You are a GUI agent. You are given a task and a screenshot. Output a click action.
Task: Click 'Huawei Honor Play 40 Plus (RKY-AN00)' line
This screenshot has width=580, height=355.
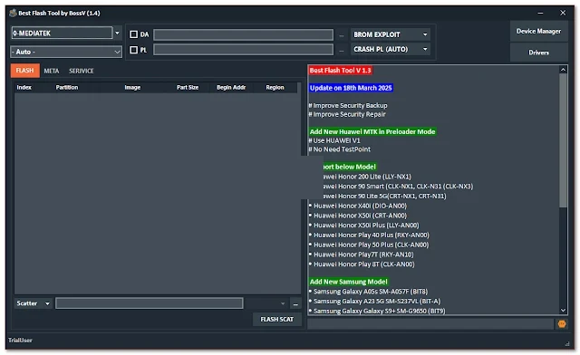[369, 235]
